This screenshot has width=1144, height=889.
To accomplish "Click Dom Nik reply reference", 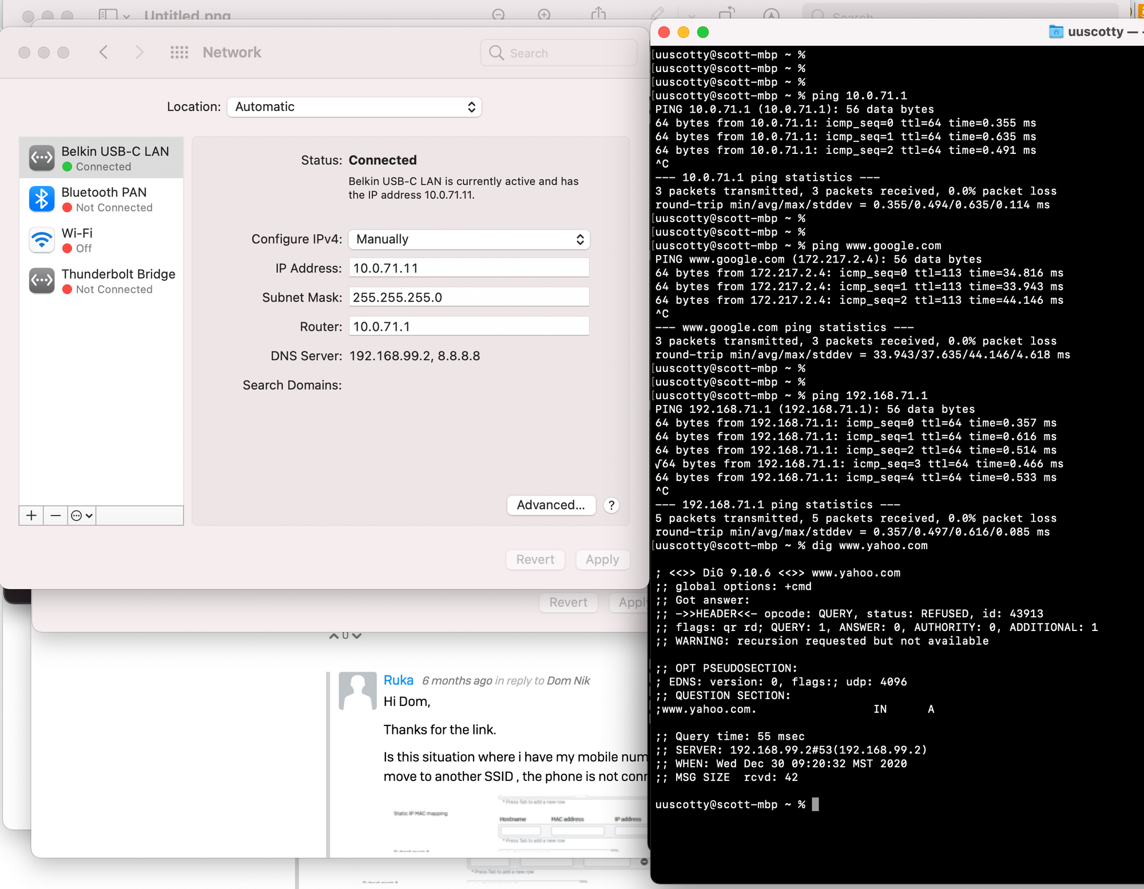I will [568, 681].
